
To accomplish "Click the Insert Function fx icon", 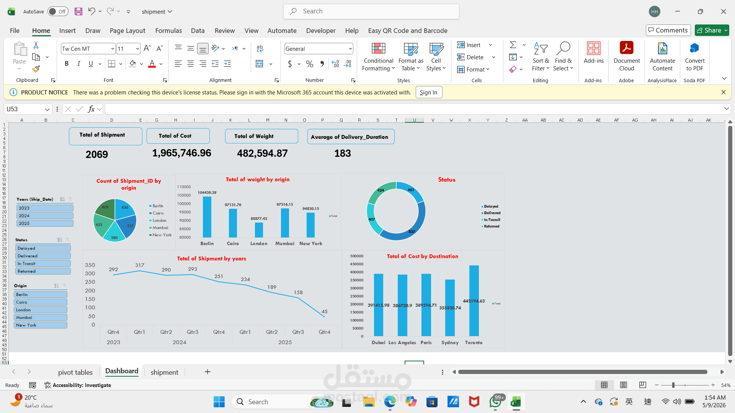I will [x=91, y=109].
